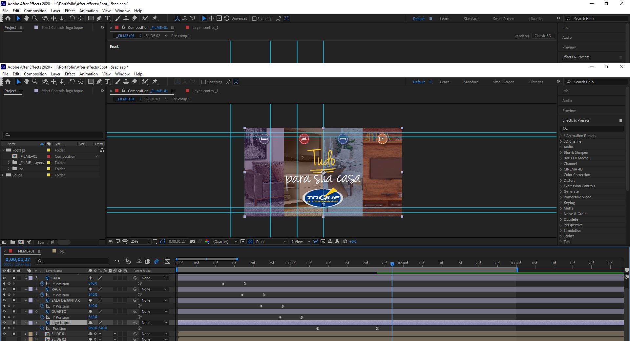Create a new folder in Project panel
This screenshot has height=341, width=630.
12,242
